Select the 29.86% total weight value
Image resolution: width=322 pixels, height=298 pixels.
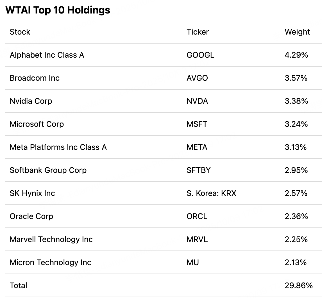click(x=298, y=285)
